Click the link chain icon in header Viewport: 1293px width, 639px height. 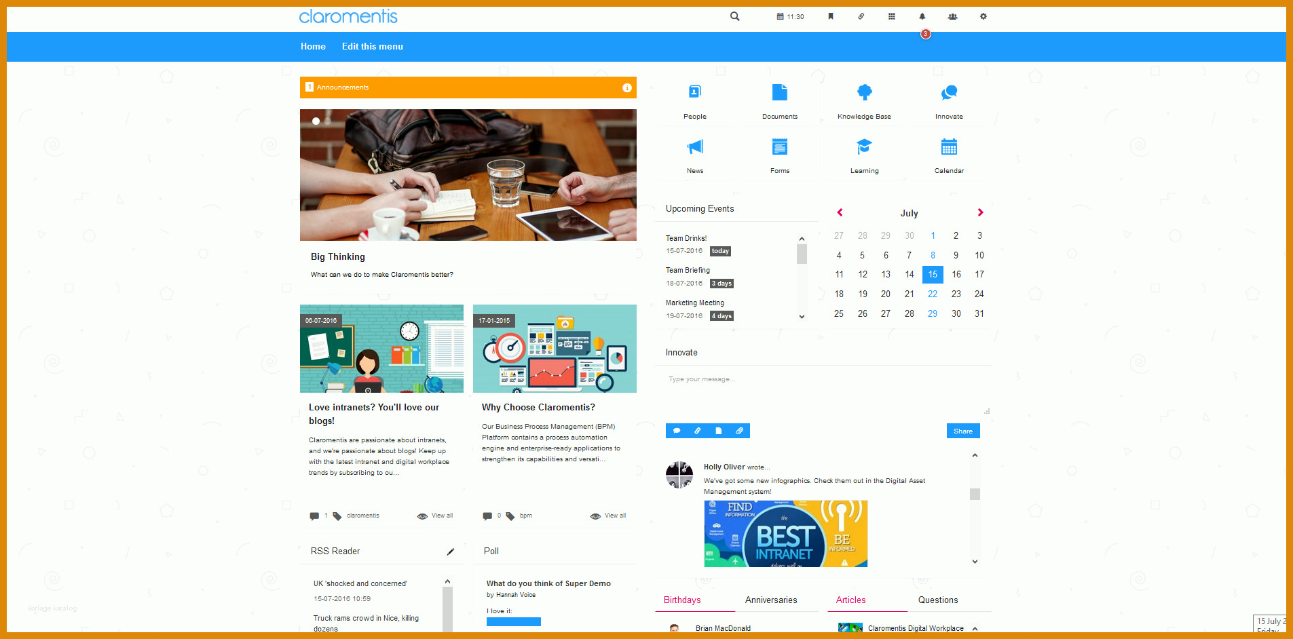(x=861, y=16)
